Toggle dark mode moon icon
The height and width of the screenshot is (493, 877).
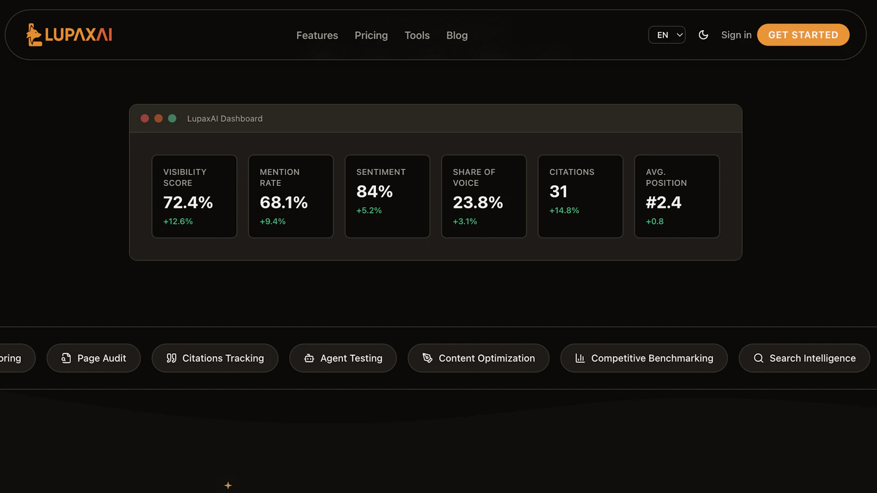pos(703,35)
